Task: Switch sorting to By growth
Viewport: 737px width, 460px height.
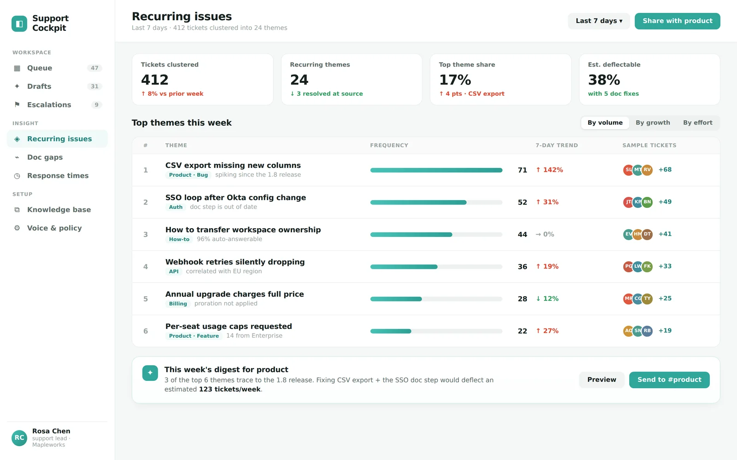Action: (653, 123)
